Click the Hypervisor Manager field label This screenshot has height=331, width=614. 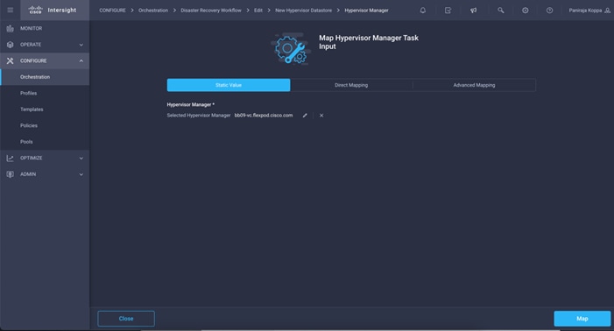click(x=191, y=104)
